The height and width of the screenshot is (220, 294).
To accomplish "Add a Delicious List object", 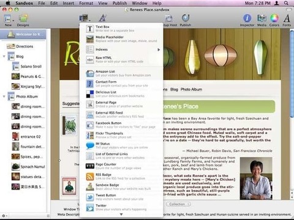I will [121, 94].
